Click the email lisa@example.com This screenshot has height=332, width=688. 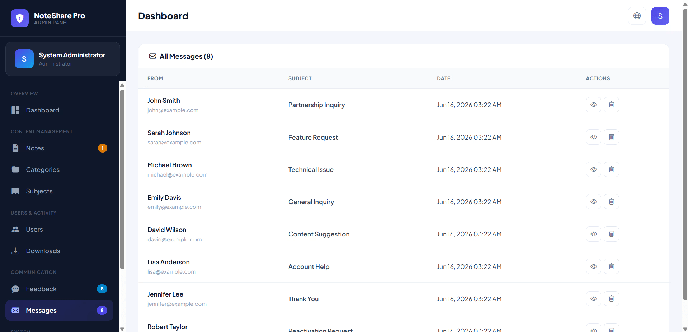click(172, 272)
